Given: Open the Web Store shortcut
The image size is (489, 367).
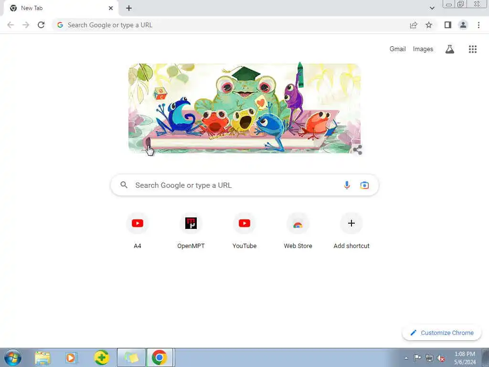Looking at the screenshot, I should point(298,231).
